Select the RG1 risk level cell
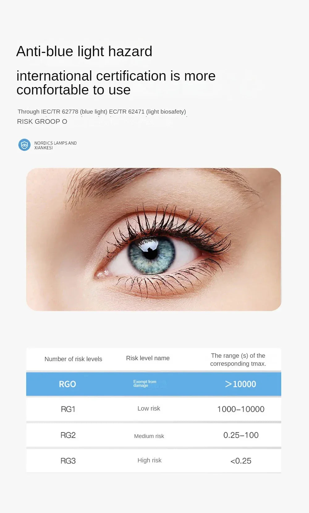This screenshot has width=309, height=513. pos(68,409)
